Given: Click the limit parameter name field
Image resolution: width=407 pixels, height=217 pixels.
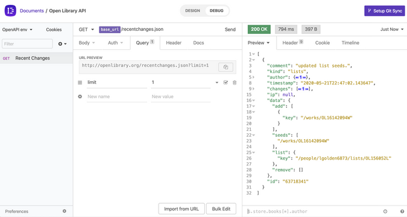Looking at the screenshot, I should coord(117,83).
